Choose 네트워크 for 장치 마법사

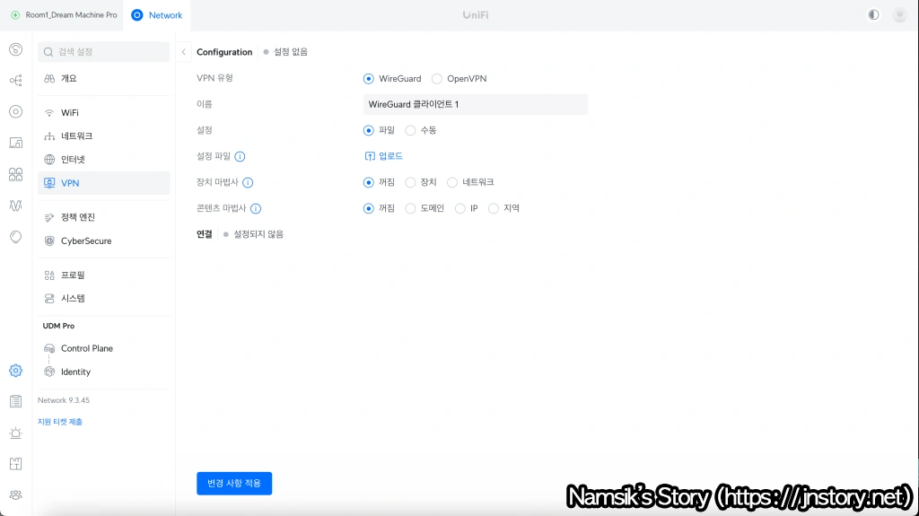pos(452,182)
